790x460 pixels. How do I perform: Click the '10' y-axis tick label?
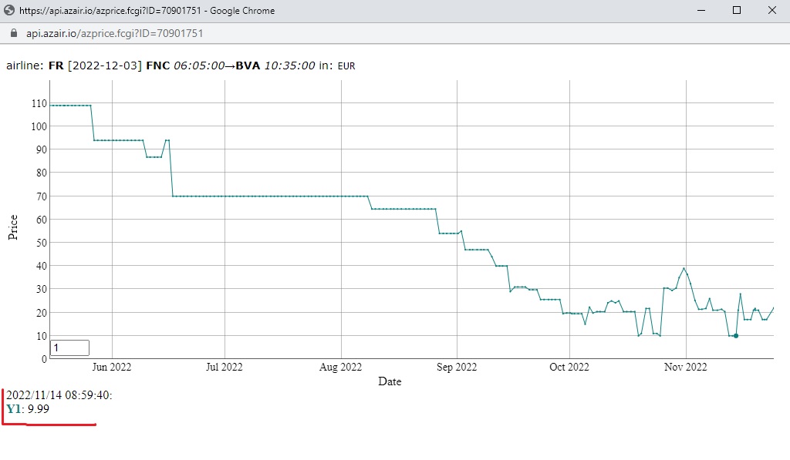42,336
